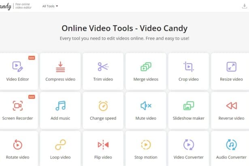
Task: Click the 'Stop motion' label
Action: pos(146,157)
